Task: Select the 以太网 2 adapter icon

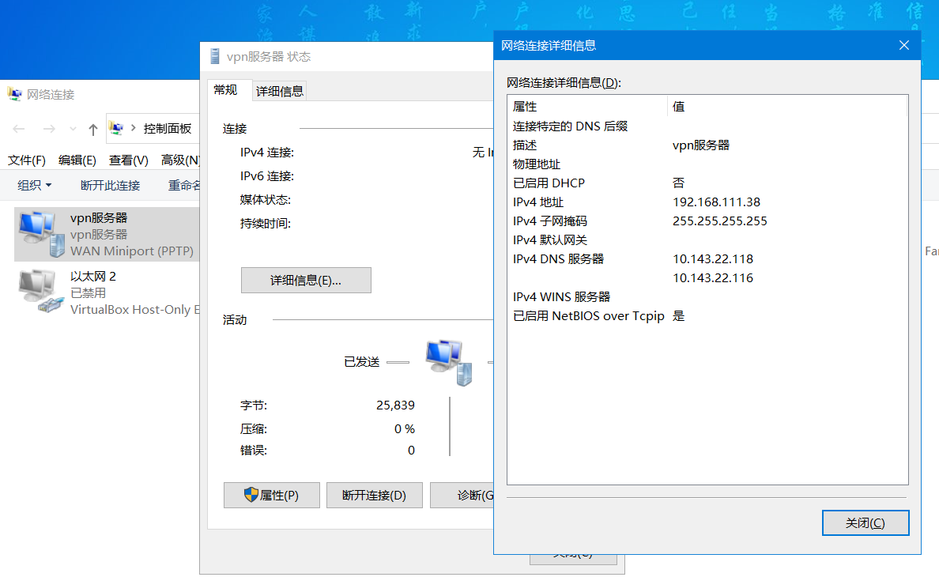Action: click(x=41, y=292)
